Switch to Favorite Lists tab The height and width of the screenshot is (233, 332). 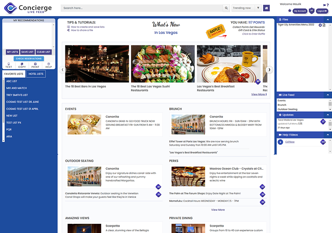14,74
